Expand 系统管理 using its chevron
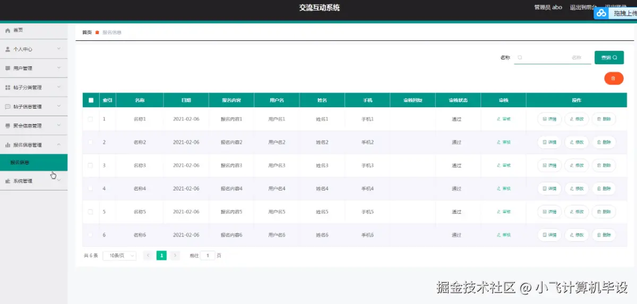 (x=59, y=180)
